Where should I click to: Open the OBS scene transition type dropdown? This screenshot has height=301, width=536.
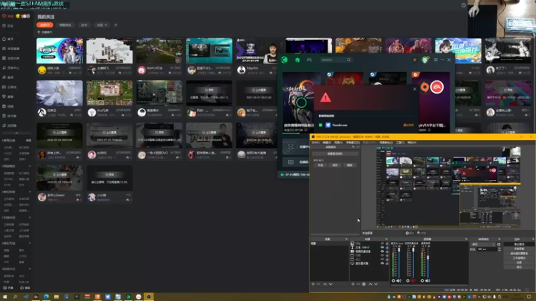coord(483,244)
